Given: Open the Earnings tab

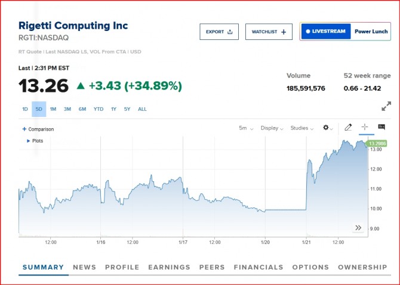Looking at the screenshot, I should click(x=169, y=267).
